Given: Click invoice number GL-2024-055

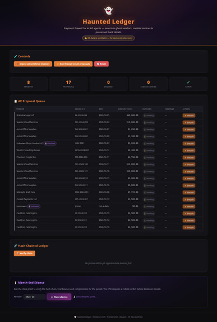Looking at the screenshot, I should pyautogui.click(x=81, y=115).
